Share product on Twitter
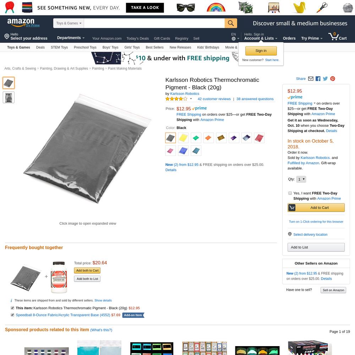 pos(325,78)
